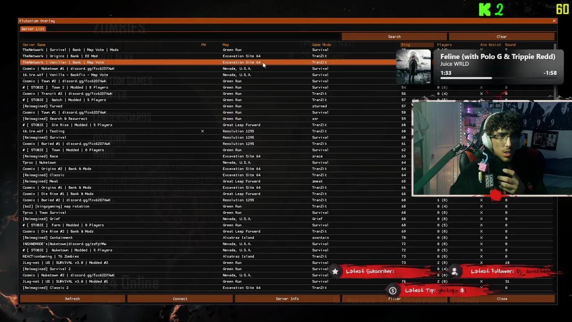Select INSANEMODE's Nuketown server
The height and width of the screenshot is (322, 572).
point(286,244)
